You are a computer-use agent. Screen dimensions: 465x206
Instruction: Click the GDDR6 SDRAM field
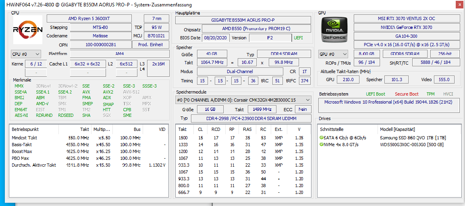point(405,54)
